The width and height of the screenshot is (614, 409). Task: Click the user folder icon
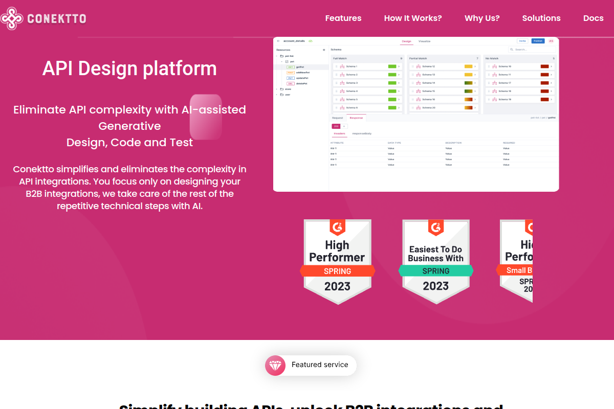pos(281,95)
